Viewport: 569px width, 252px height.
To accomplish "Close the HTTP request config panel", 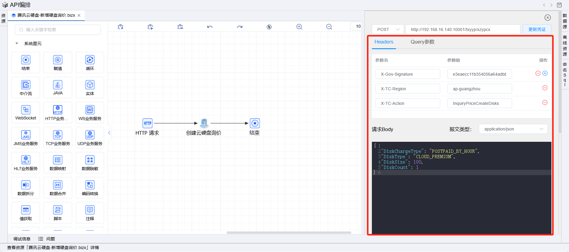I will [x=548, y=18].
